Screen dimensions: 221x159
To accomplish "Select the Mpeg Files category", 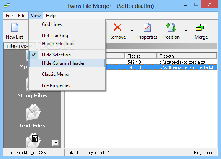I will click(32, 96).
